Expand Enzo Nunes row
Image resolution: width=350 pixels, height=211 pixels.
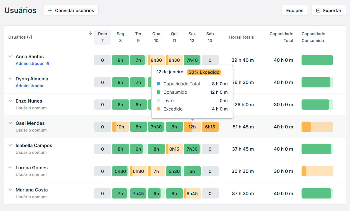coord(10,101)
